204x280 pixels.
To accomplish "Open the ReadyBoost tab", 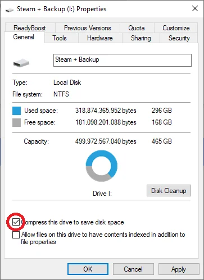I will tap(30, 28).
